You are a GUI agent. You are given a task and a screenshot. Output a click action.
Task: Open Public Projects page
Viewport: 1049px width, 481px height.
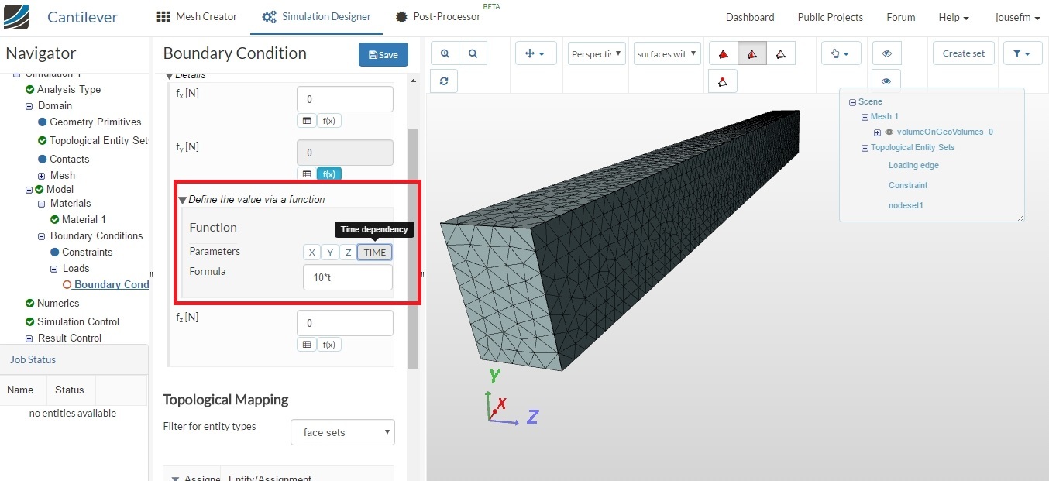coord(831,17)
